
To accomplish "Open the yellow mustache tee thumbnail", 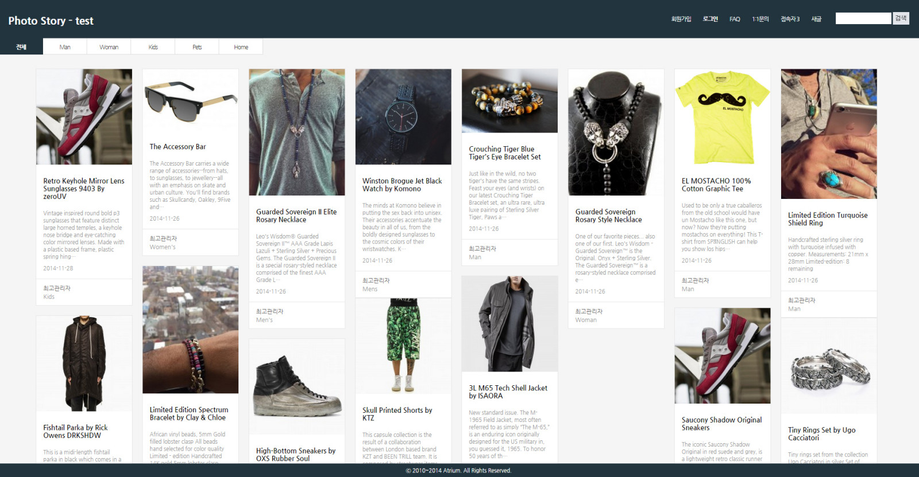I will pos(722,116).
